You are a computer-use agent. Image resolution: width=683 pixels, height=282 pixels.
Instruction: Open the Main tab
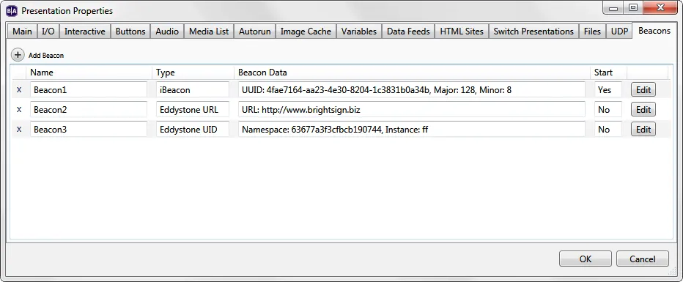22,31
